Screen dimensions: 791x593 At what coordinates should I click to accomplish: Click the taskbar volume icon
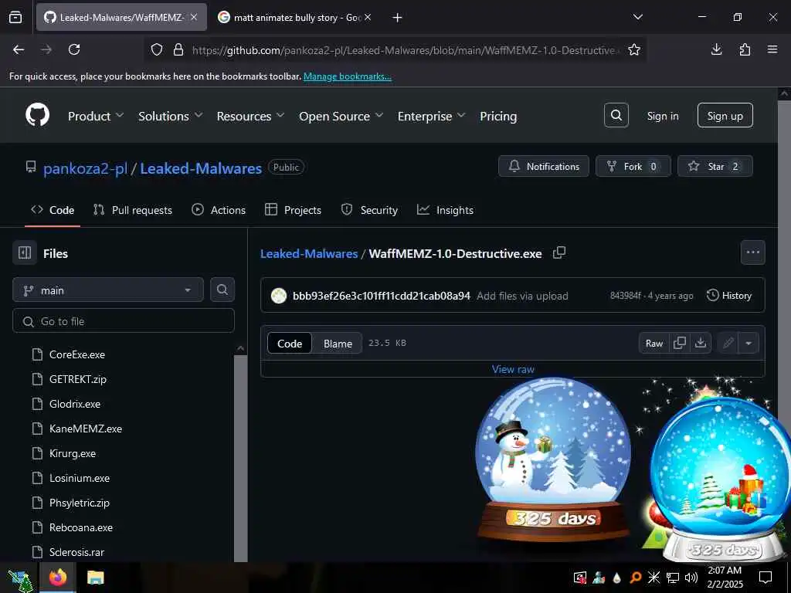click(x=691, y=578)
